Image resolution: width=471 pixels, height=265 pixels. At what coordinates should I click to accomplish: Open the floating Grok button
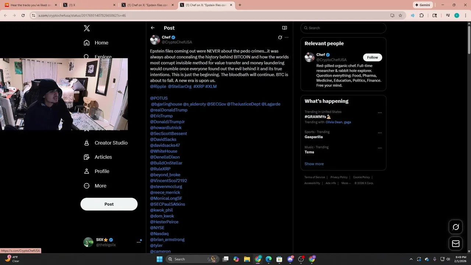[x=456, y=227]
